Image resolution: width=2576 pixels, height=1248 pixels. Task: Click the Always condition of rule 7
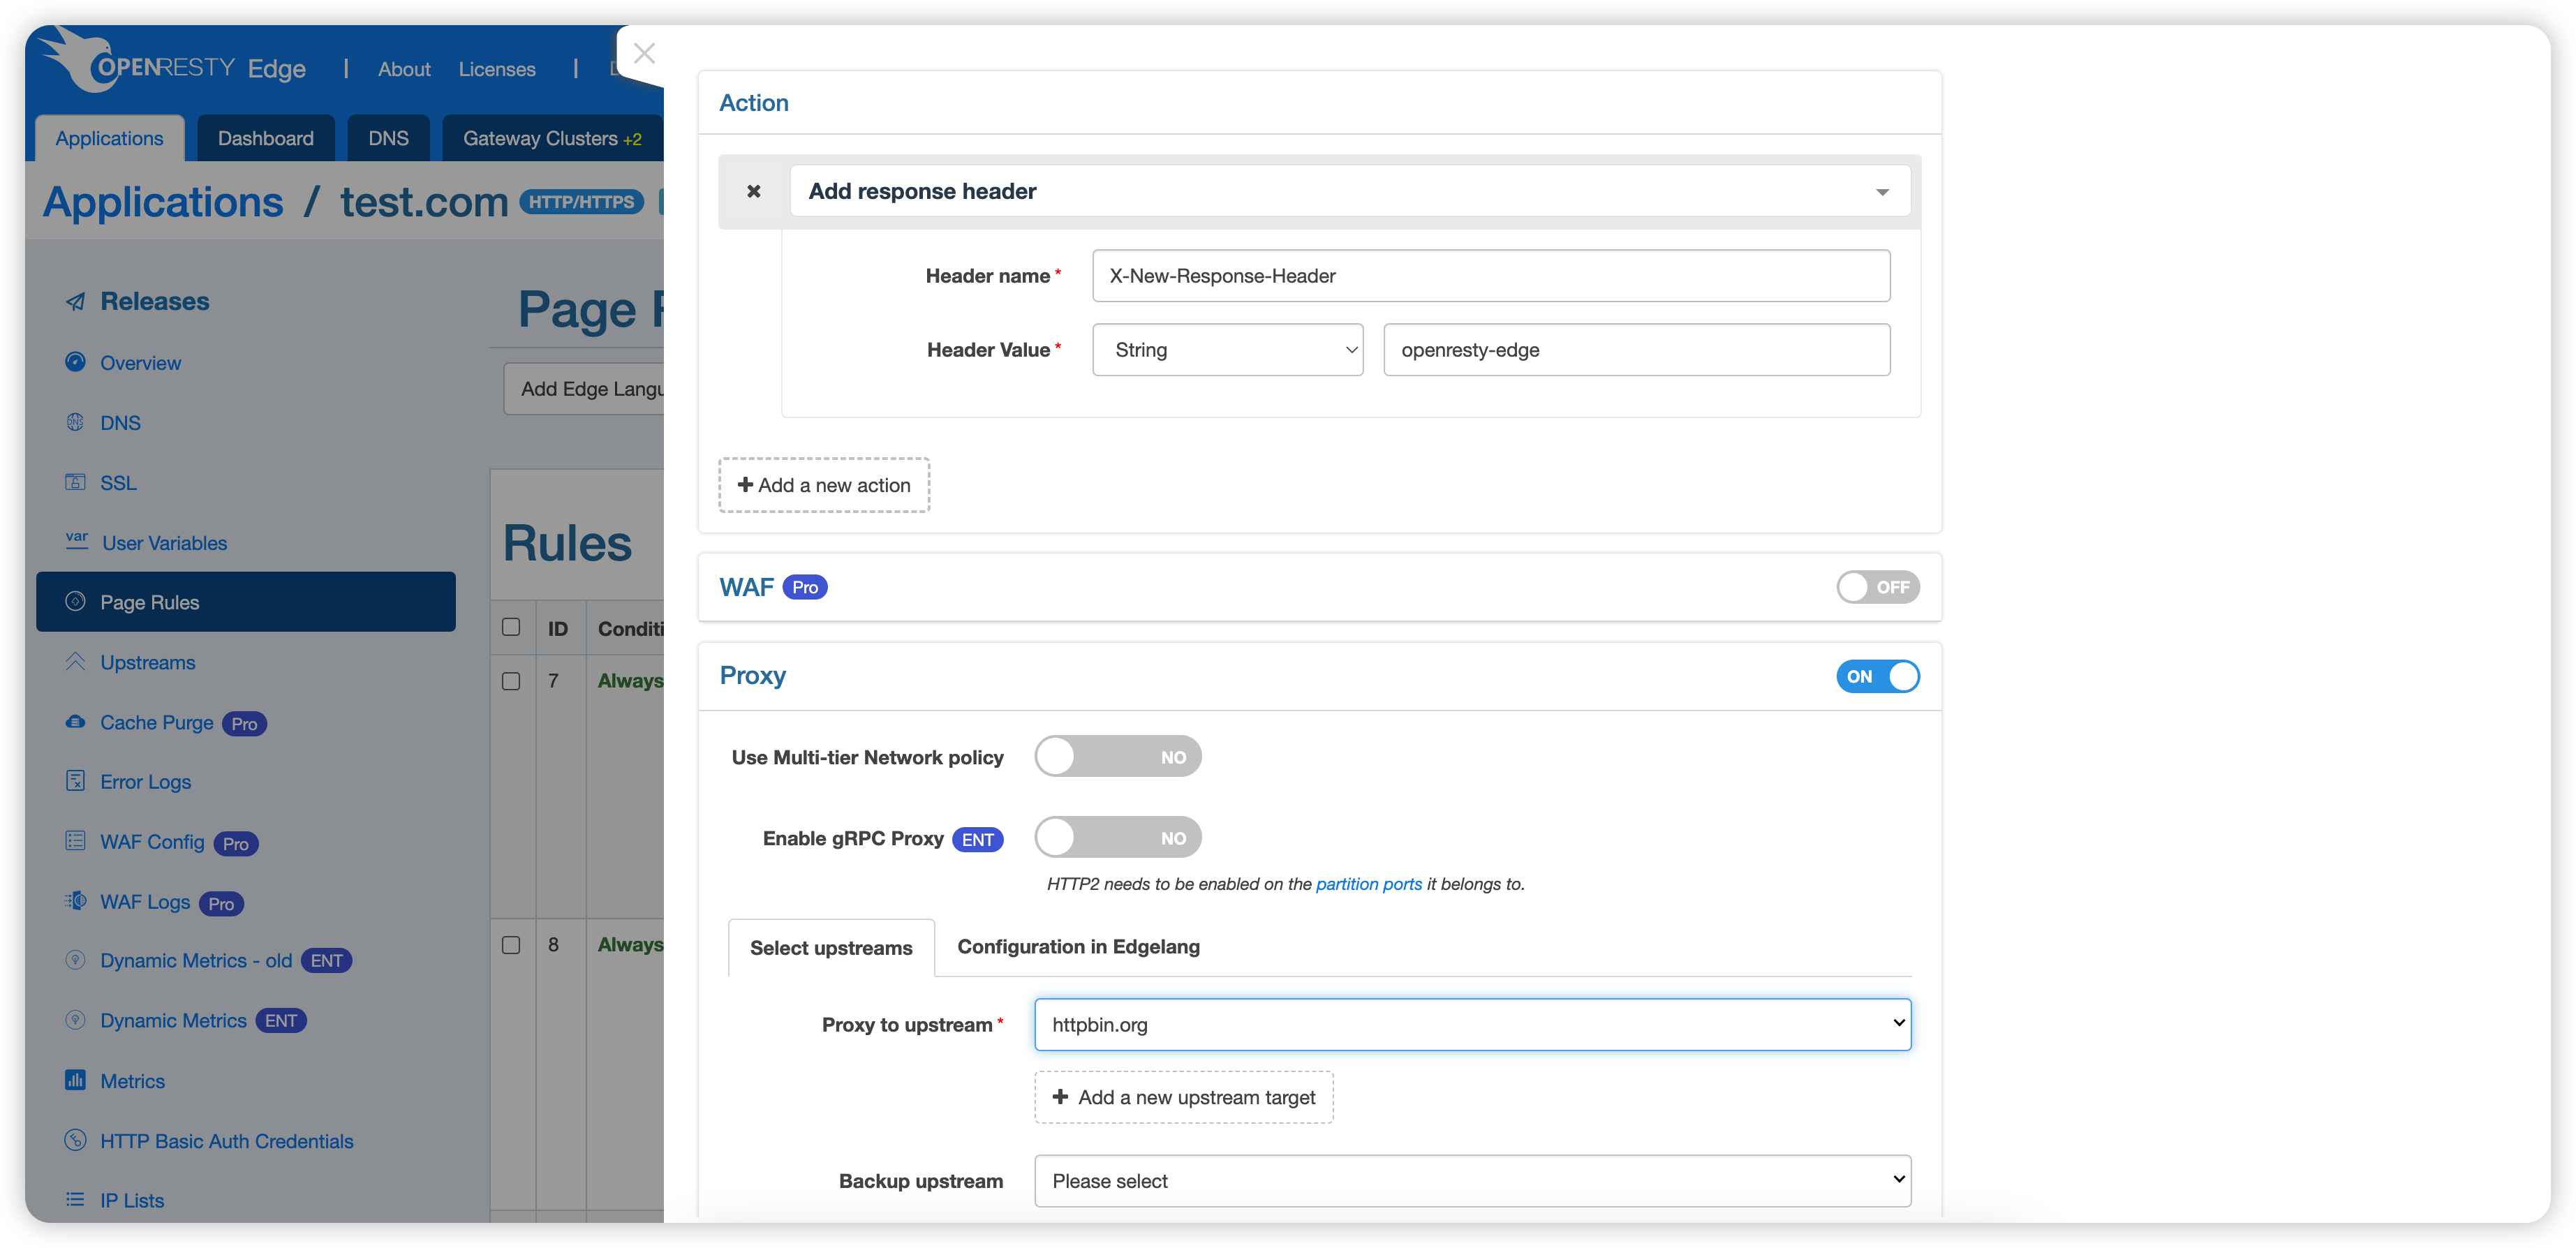click(x=630, y=681)
